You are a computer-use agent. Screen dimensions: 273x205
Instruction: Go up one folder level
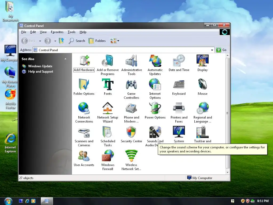click(62, 41)
